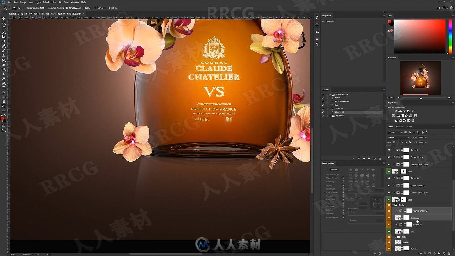Open the Character panel icon
This screenshot has width=455, height=256.
(317, 39)
